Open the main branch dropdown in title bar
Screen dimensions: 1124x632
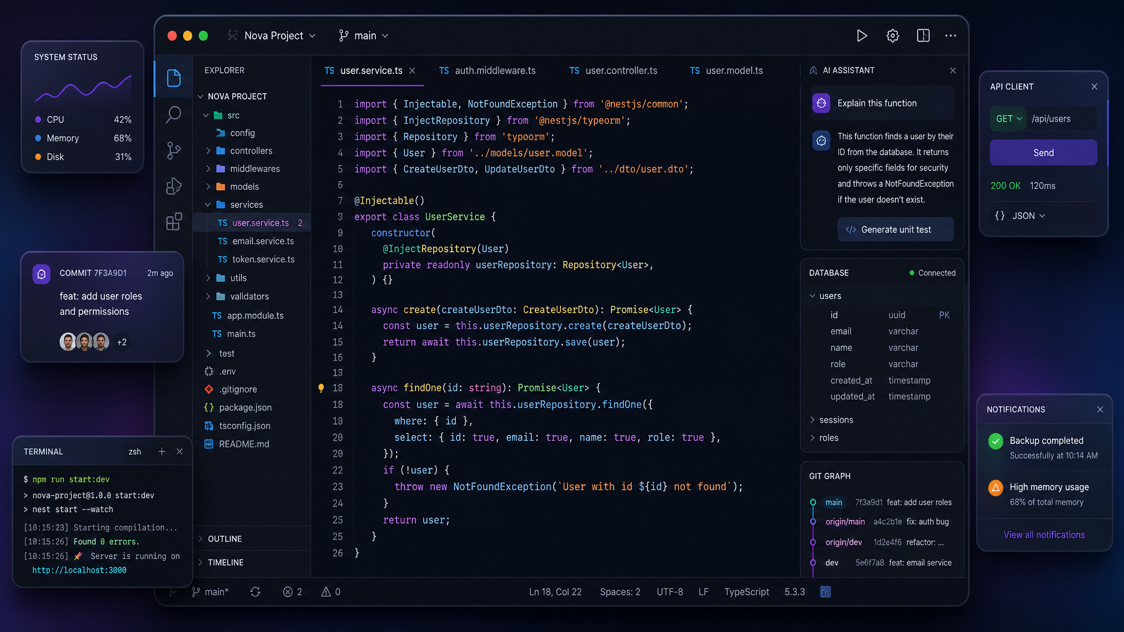(364, 36)
